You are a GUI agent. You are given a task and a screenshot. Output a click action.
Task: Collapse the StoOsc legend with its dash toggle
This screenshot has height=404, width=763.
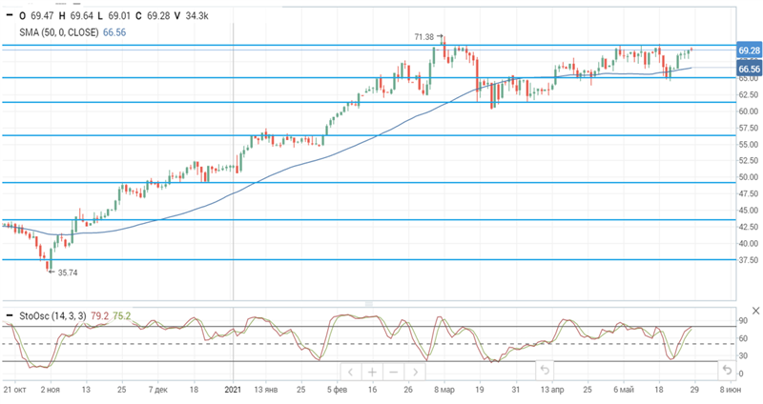(10, 316)
